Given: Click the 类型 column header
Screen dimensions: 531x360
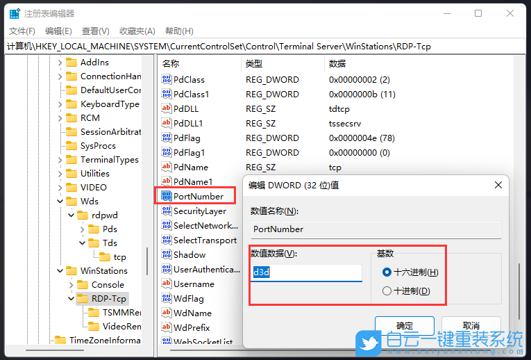Looking at the screenshot, I should tap(283, 64).
